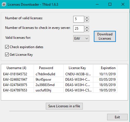Click license key DEAS-W33H-C5... cell
This screenshot has width=130, height=122.
pyautogui.click(x=78, y=90)
